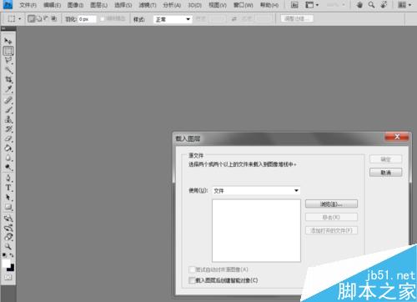This screenshot has height=302, width=417.
Task: Open the 窗口(W) menu
Action: (243, 5)
